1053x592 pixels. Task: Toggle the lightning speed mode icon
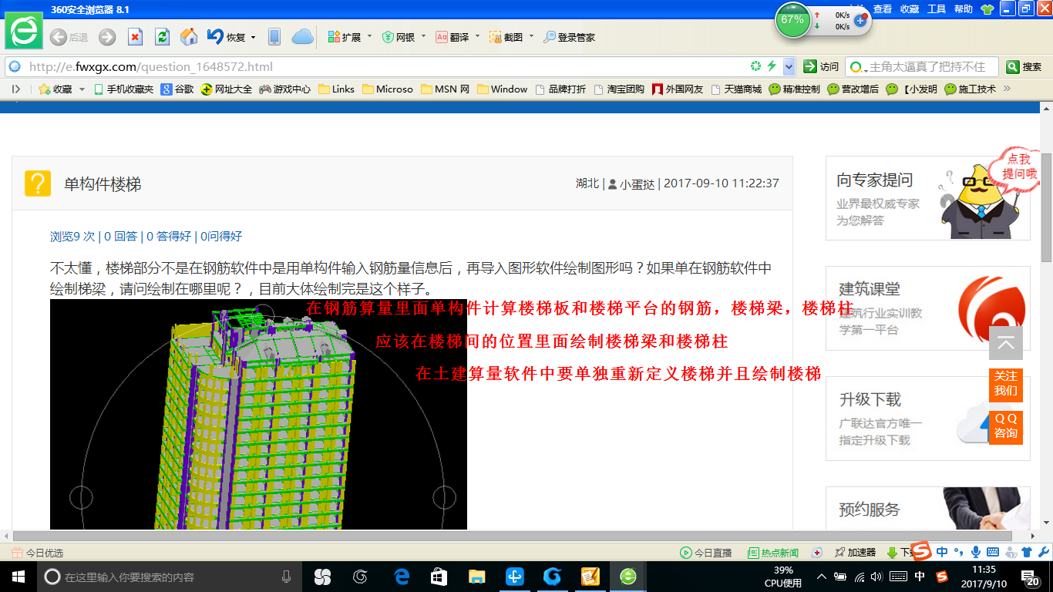coord(772,66)
